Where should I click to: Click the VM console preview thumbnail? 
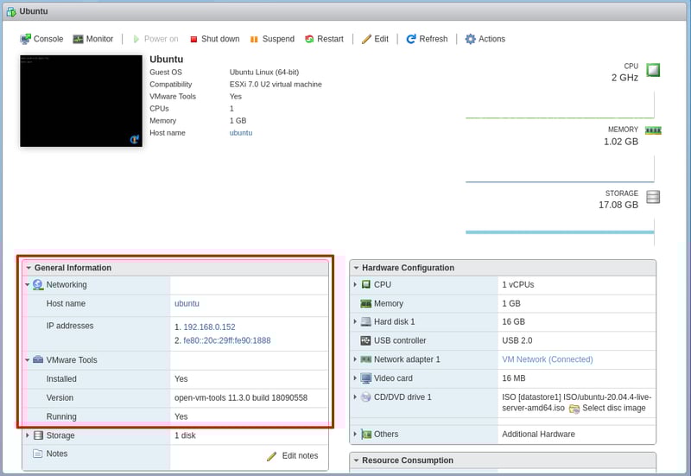(81, 101)
